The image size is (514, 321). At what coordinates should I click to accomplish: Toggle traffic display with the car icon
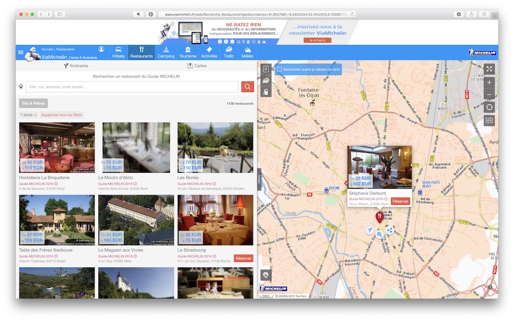coord(266,80)
